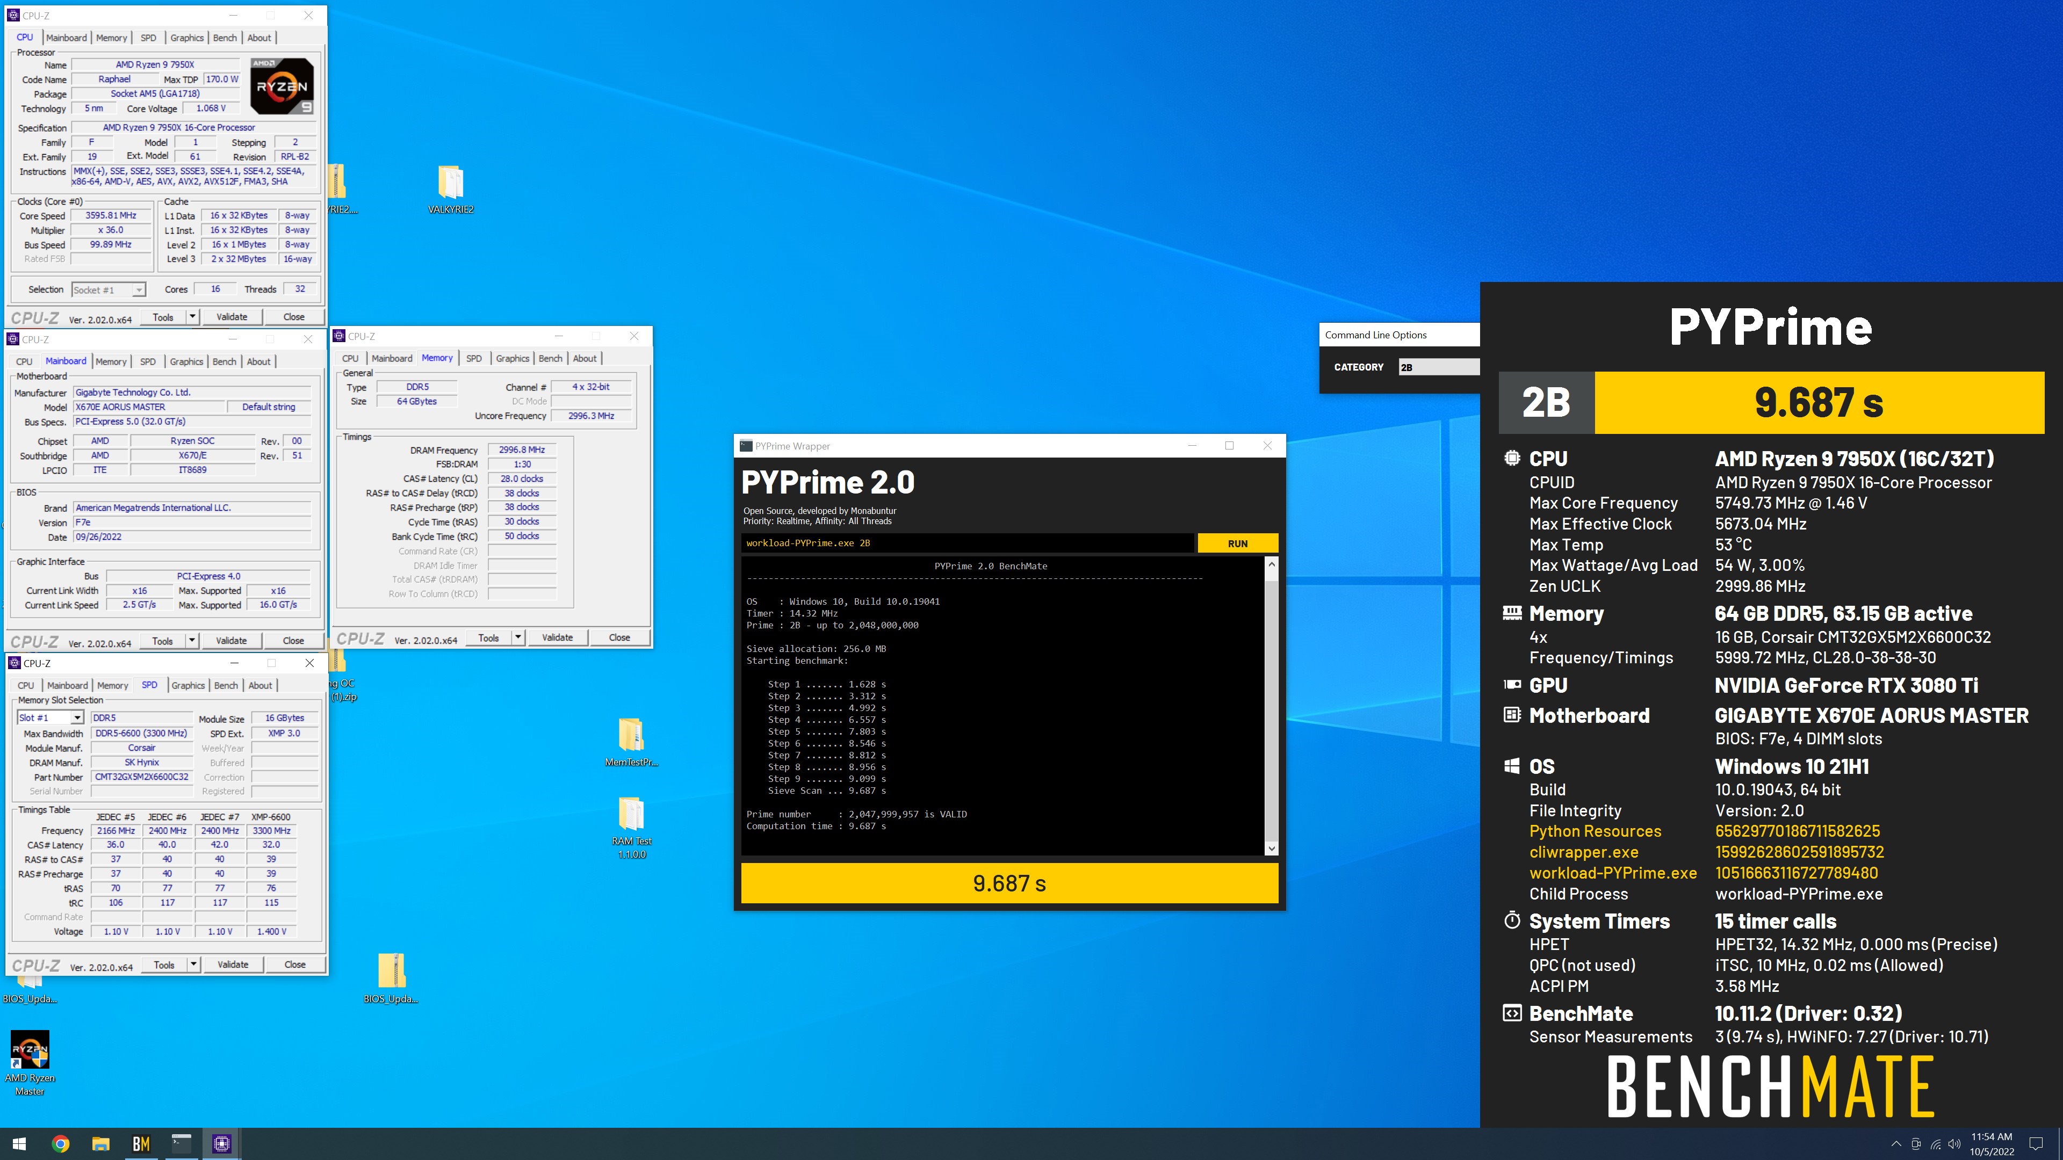
Task: Open the MemTestPro desktop folder
Action: pos(631,742)
